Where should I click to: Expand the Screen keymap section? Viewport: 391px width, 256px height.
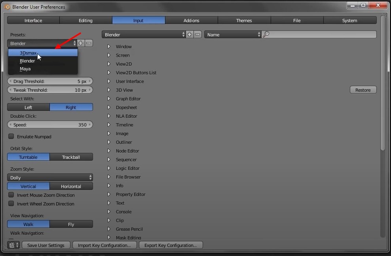[109, 55]
